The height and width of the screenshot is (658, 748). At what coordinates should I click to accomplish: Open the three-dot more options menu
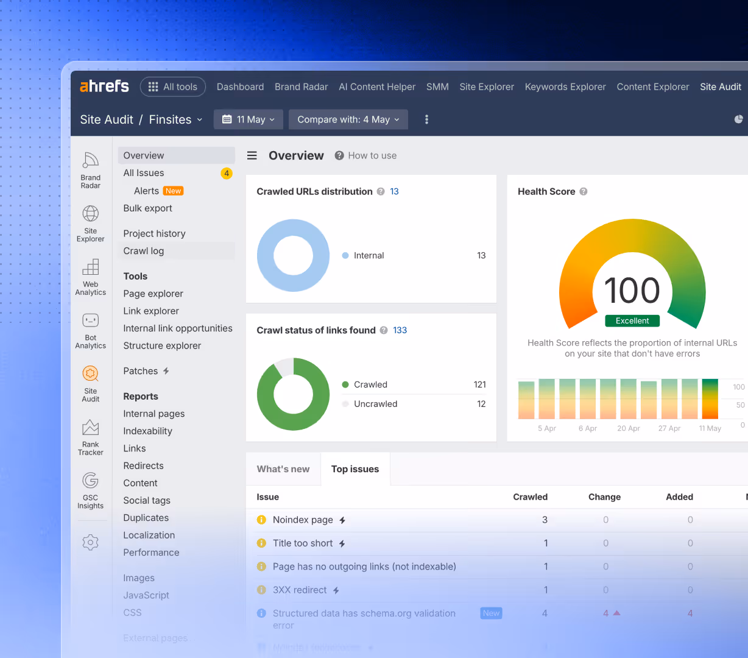(426, 119)
